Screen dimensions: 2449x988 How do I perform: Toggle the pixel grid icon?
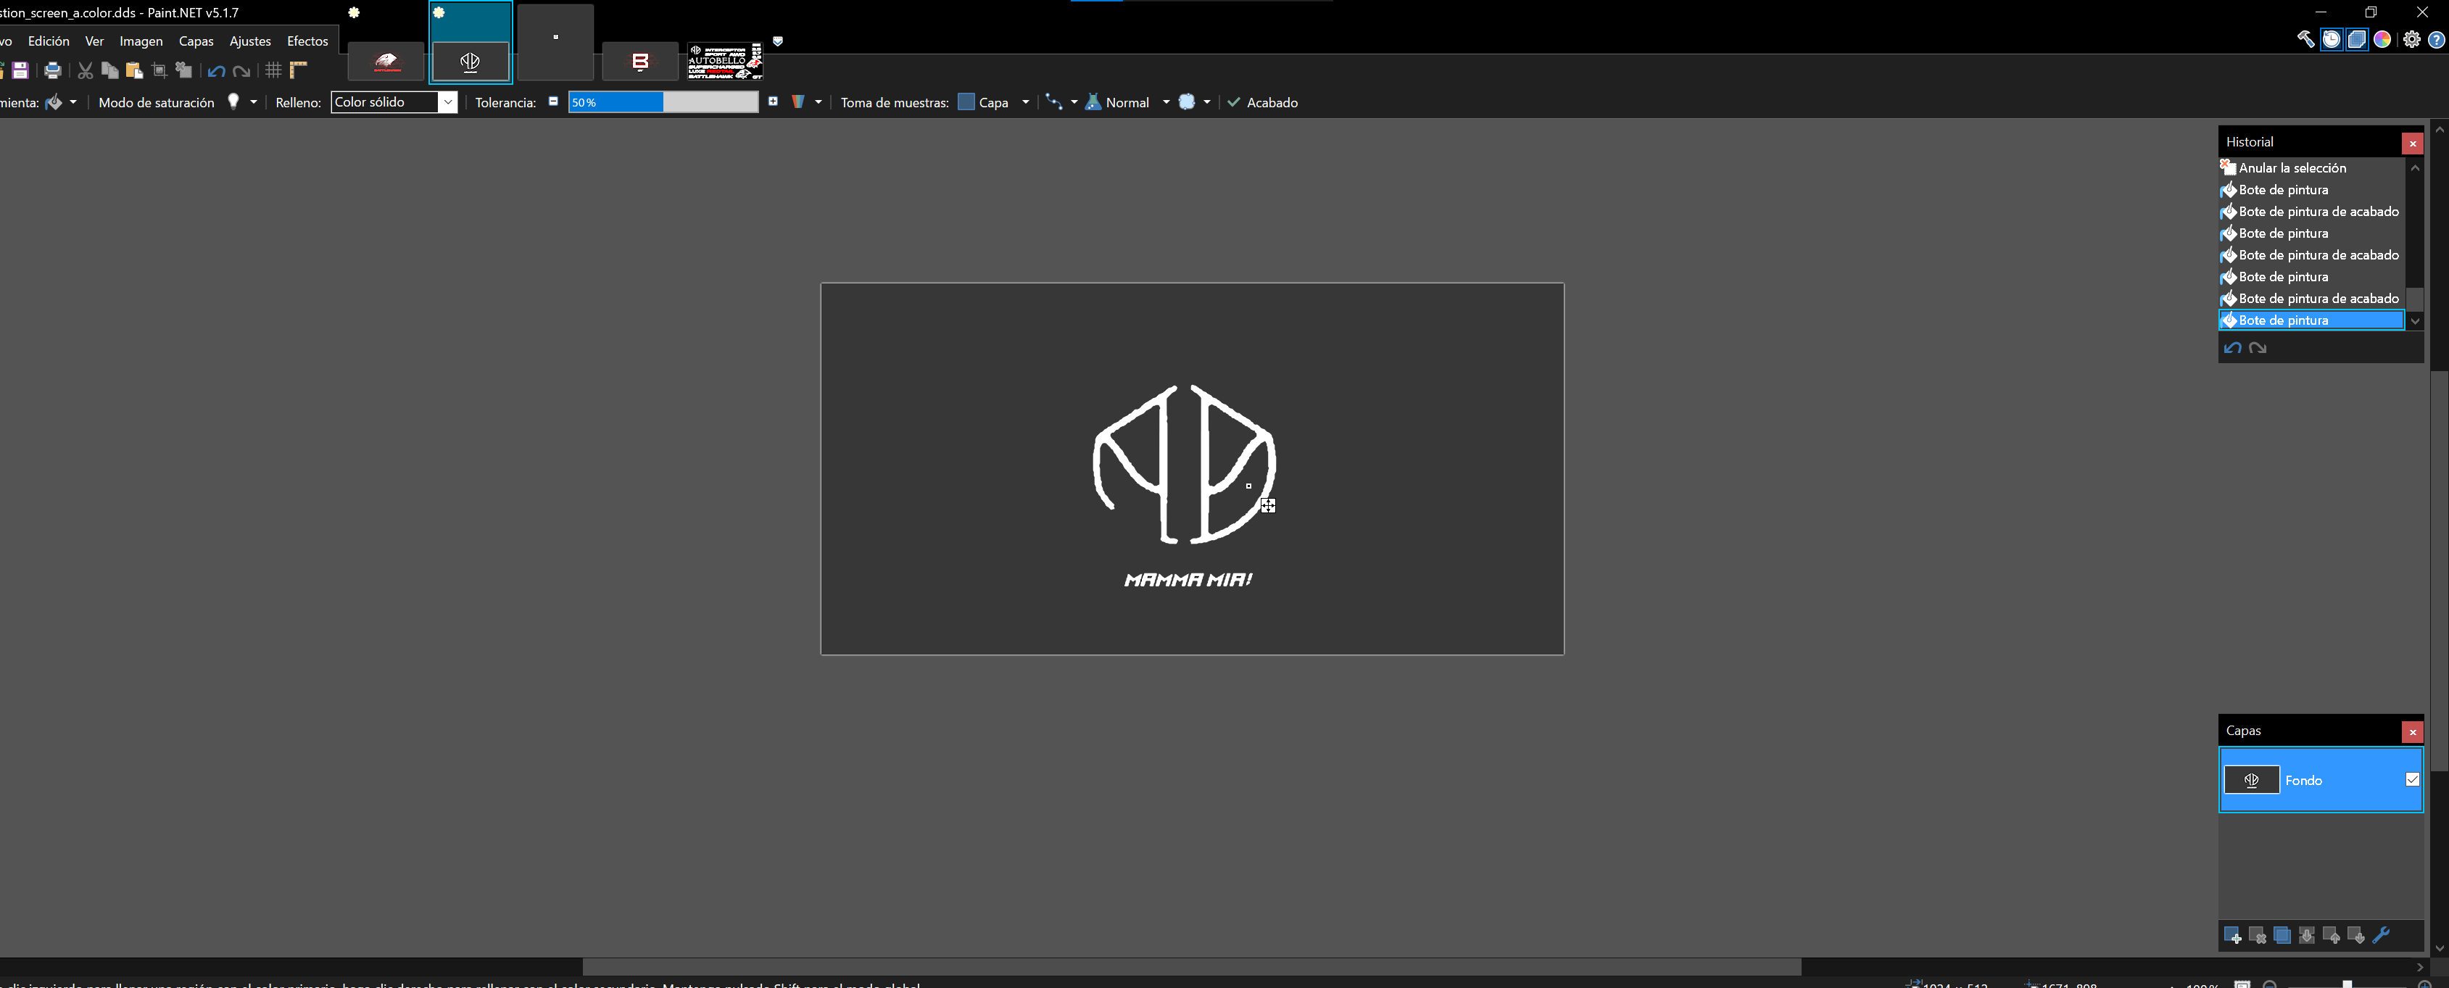point(274,70)
